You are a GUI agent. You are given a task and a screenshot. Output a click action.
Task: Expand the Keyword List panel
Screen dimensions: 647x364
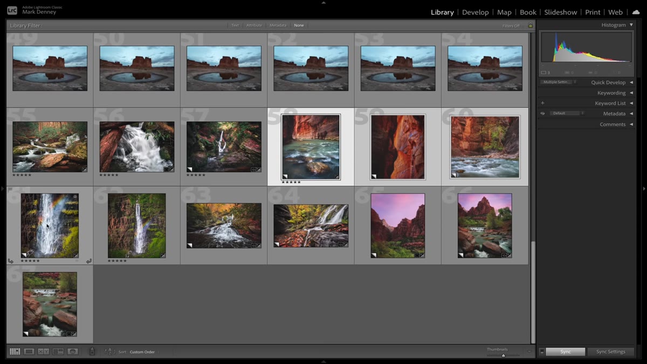(631, 103)
